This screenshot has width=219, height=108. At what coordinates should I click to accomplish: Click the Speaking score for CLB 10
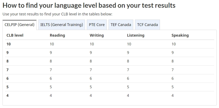click(x=174, y=44)
